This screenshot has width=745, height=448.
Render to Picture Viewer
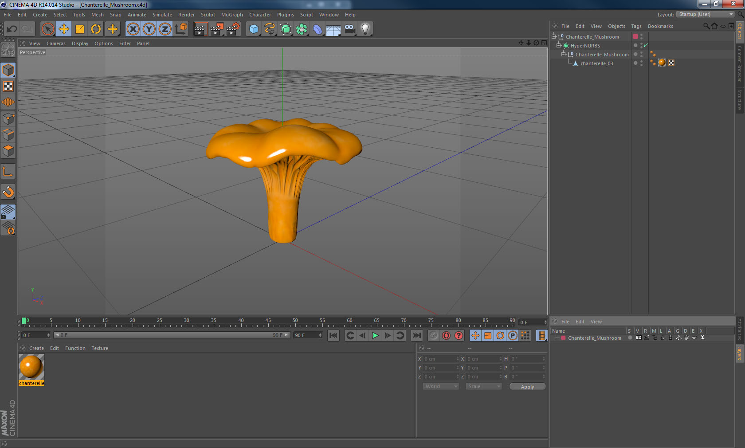point(217,29)
